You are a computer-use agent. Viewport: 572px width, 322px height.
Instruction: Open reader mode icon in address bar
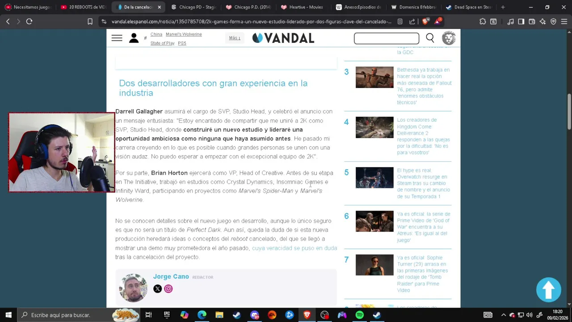pyautogui.click(x=400, y=21)
